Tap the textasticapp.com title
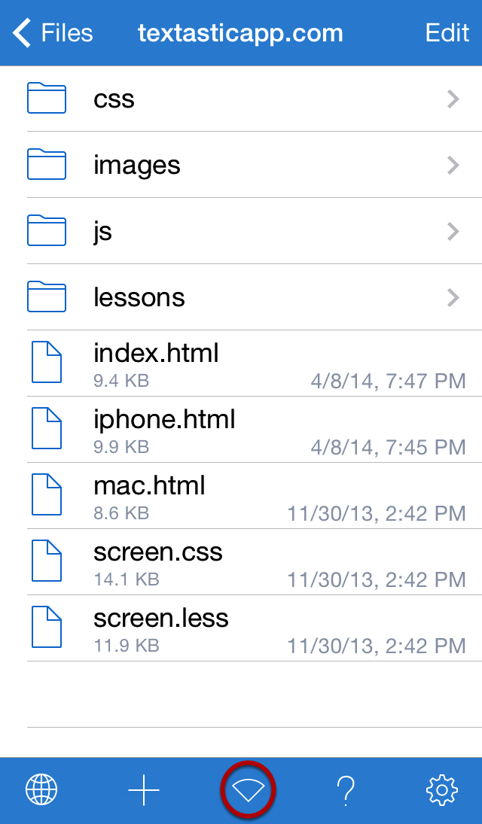The height and width of the screenshot is (824, 482). point(240,33)
